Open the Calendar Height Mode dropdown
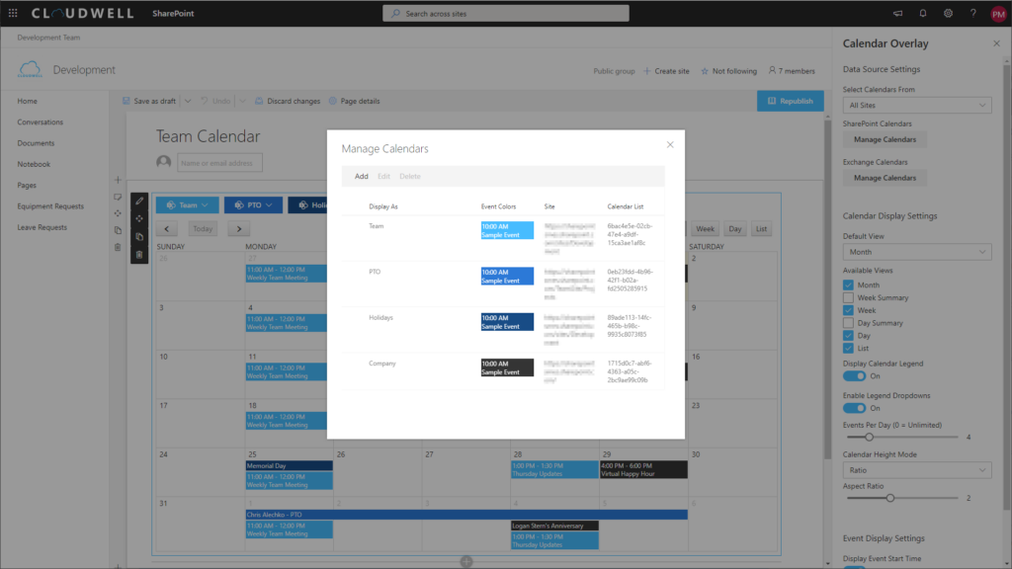This screenshot has height=569, width=1012. click(x=916, y=469)
